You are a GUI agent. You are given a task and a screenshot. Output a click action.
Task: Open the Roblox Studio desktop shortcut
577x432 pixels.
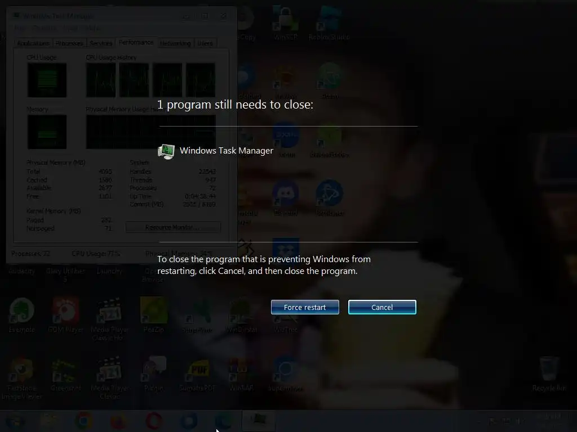(329, 22)
